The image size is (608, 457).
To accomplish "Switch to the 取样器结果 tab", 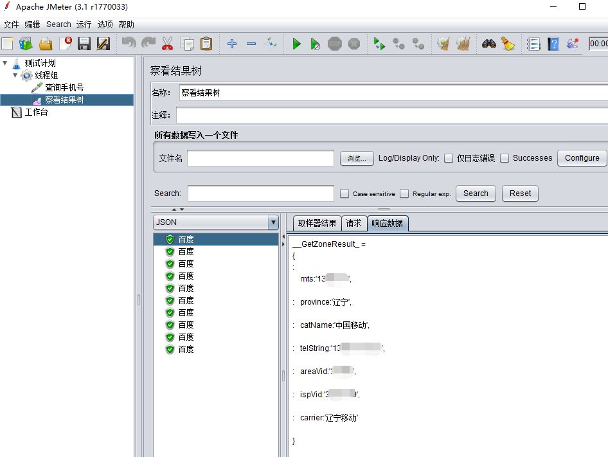I will click(x=317, y=224).
